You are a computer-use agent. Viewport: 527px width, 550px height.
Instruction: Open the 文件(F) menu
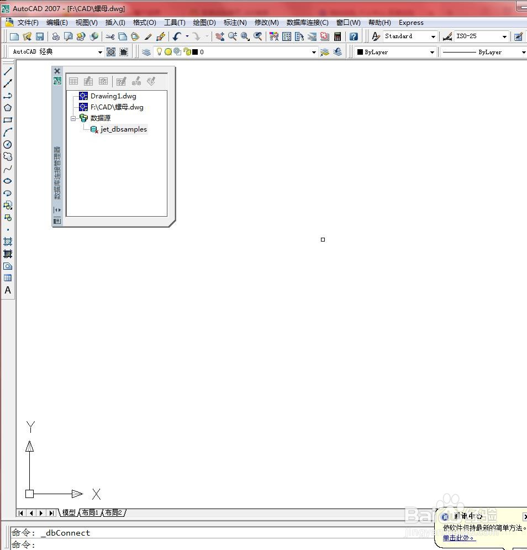pyautogui.click(x=28, y=23)
